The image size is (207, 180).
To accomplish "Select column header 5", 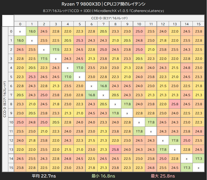I will (x=80, y=24).
